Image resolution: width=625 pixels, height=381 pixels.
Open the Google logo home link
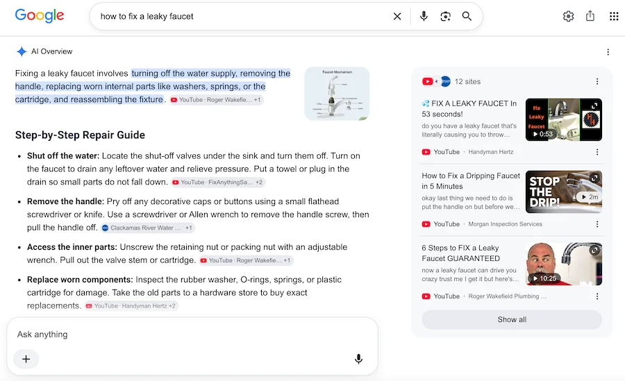pos(40,15)
